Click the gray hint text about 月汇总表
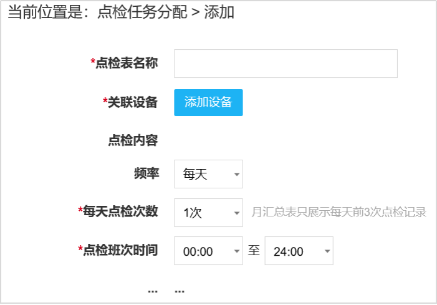This screenshot has width=437, height=305. point(339,213)
